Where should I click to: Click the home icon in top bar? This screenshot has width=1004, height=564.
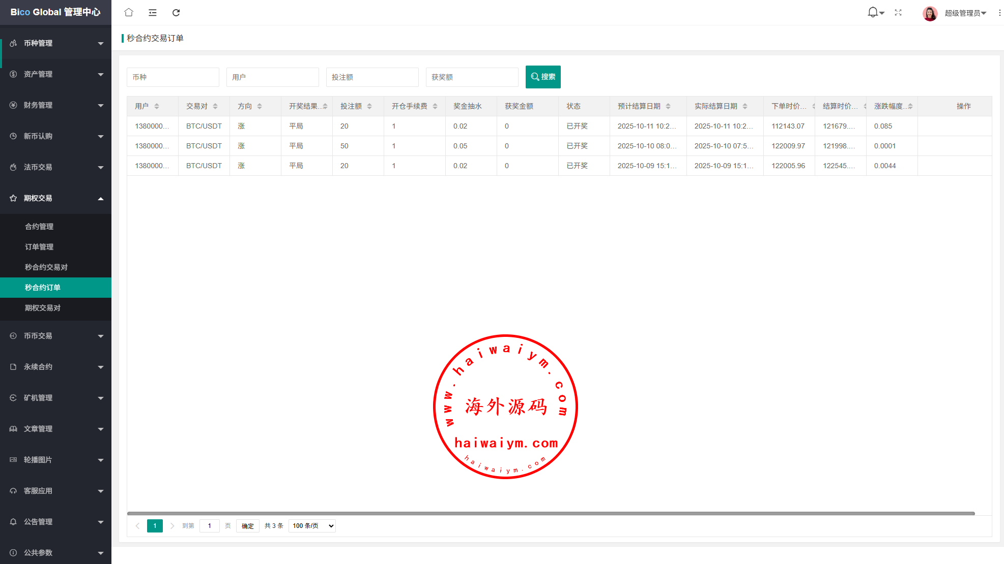pyautogui.click(x=129, y=12)
